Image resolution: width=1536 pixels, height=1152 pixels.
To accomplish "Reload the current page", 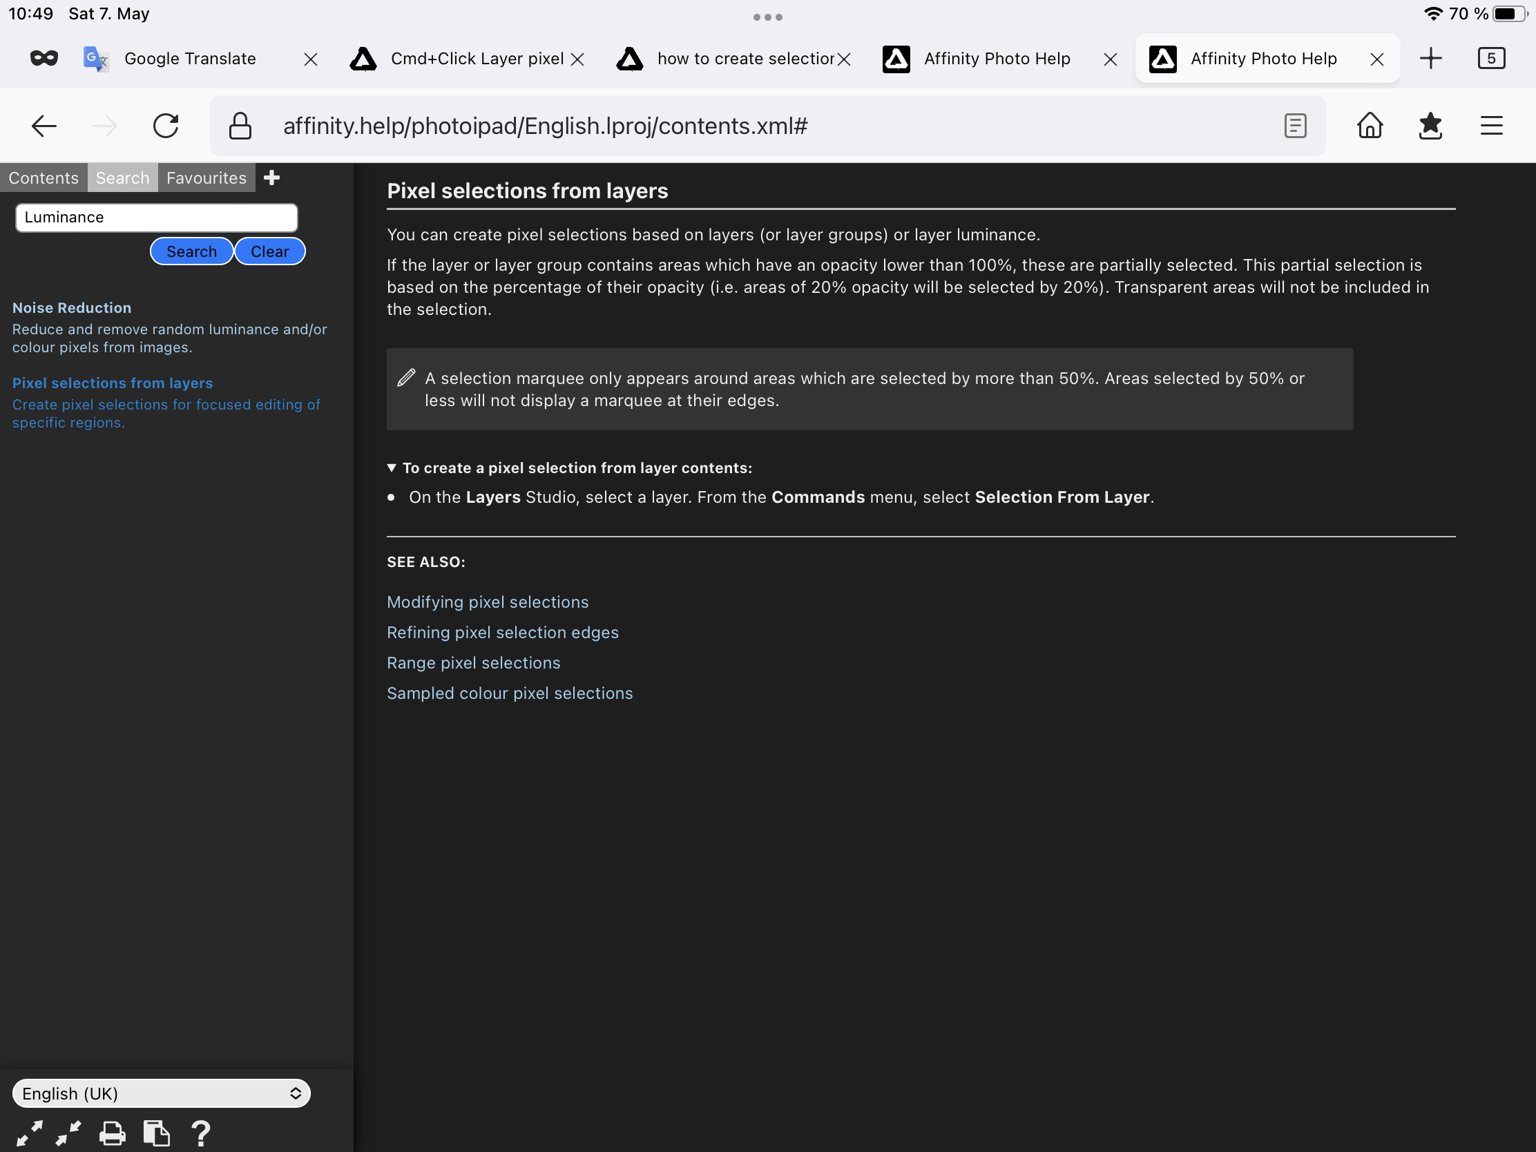I will click(166, 126).
